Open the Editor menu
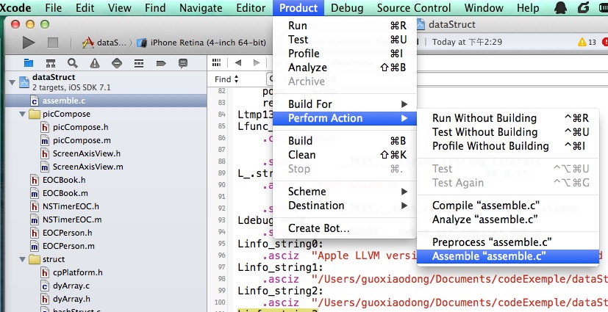 coord(251,8)
